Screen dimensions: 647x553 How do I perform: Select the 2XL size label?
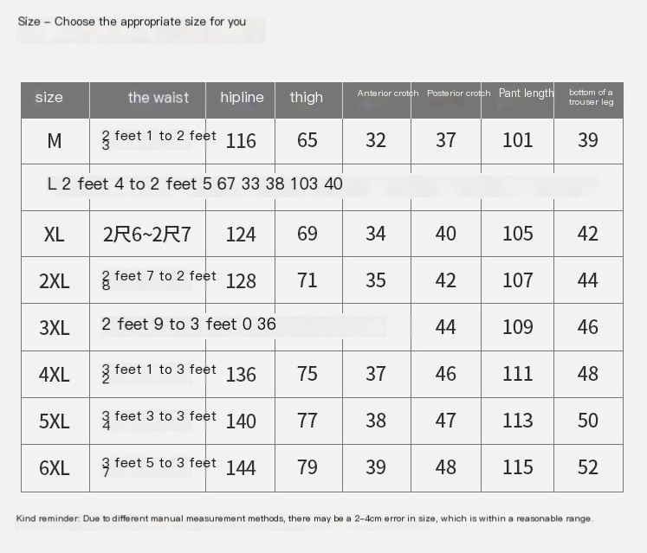point(55,281)
